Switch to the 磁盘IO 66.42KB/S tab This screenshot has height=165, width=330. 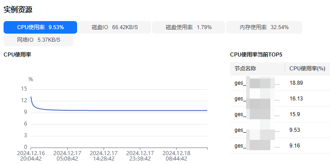click(x=115, y=27)
